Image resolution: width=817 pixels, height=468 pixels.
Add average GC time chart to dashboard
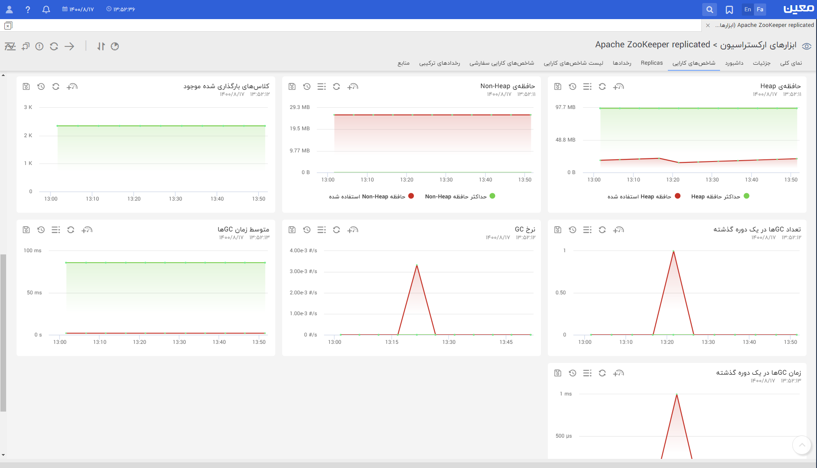(87, 230)
